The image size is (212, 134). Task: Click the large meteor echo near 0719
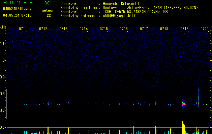coord(183,104)
